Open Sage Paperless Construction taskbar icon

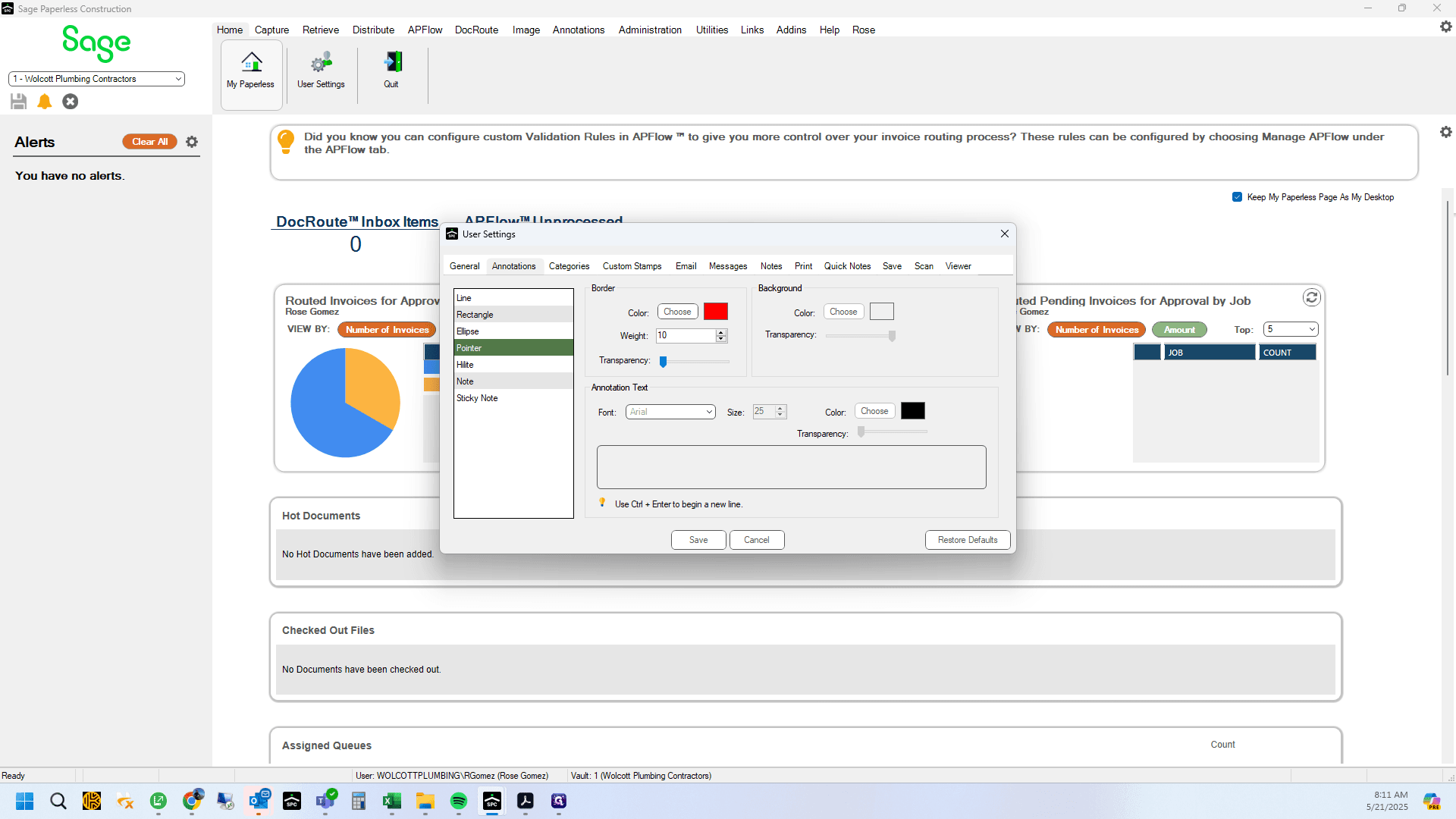click(x=492, y=801)
